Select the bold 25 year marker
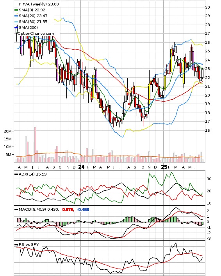The height and width of the screenshot is (276, 221). [x=164, y=167]
